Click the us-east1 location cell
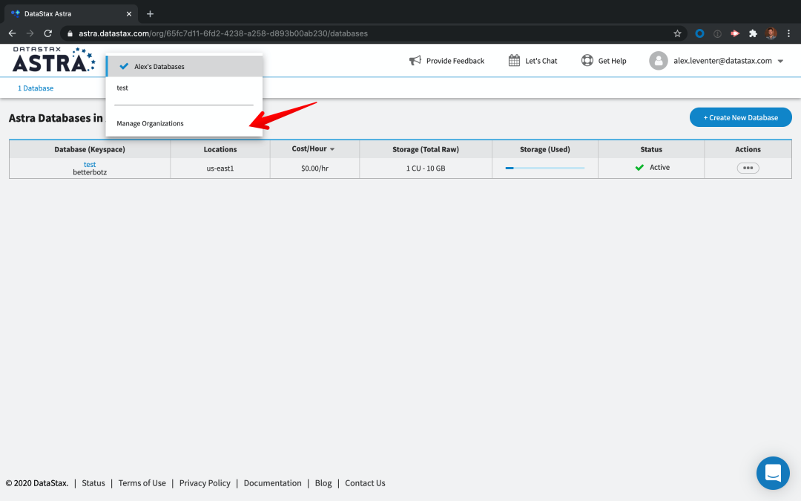801x501 pixels. click(x=220, y=168)
